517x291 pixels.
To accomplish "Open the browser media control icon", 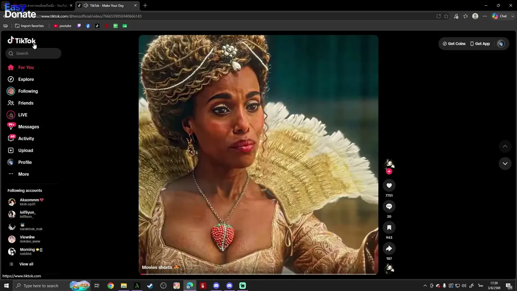I will point(456,16).
